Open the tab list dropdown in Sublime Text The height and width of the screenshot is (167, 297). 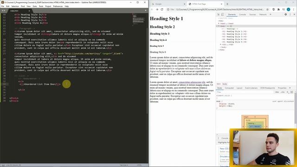click(146, 10)
